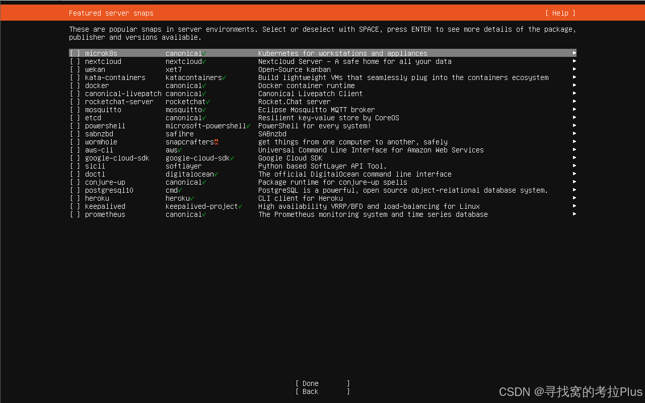
Task: Click publisher name safihre
Action: 180,134
